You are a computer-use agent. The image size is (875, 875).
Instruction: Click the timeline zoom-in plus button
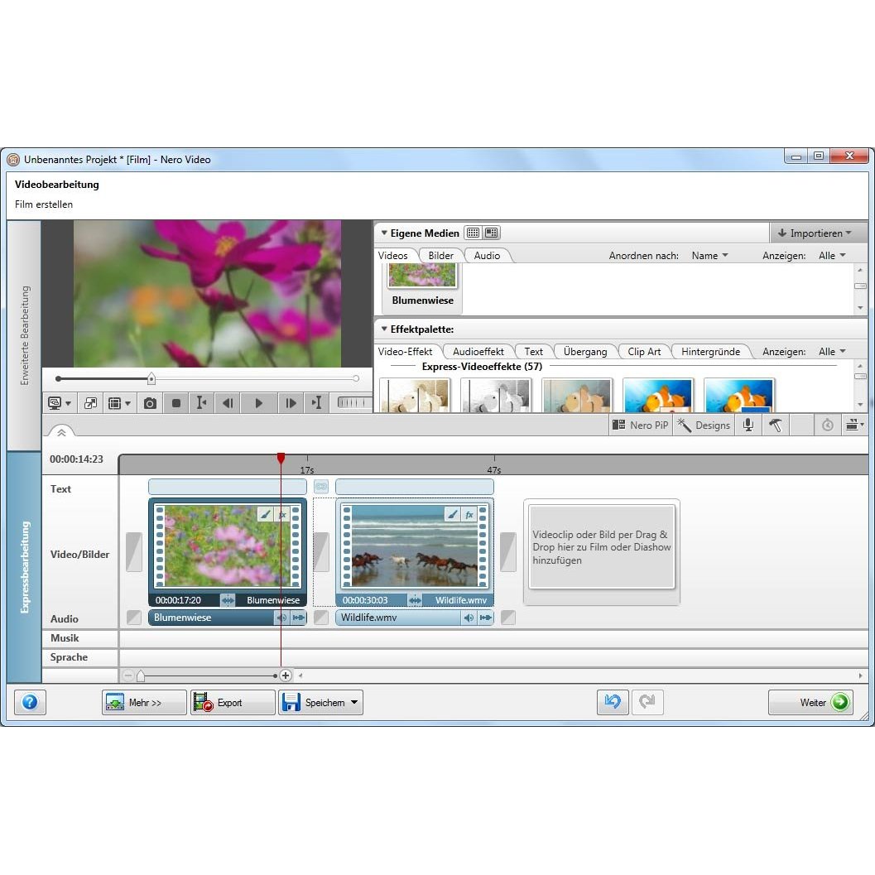tap(286, 675)
